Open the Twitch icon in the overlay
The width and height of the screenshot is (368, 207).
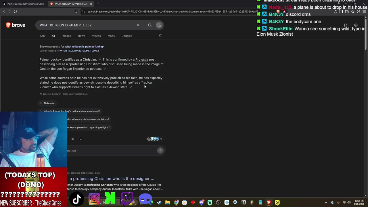click(x=127, y=199)
